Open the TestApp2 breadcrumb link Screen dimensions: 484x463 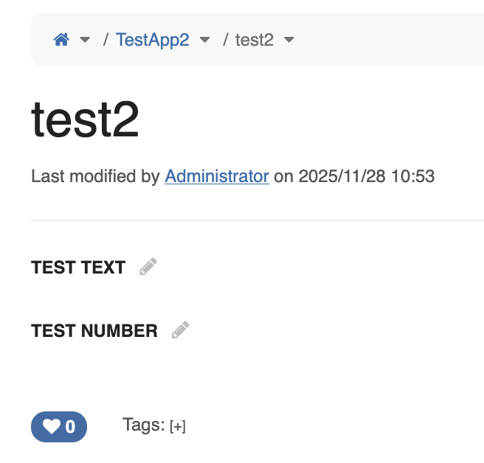pyautogui.click(x=153, y=40)
